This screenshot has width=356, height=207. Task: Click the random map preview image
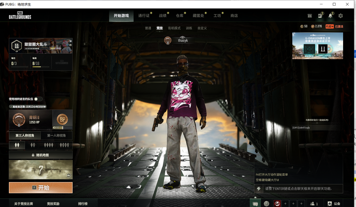coord(41,169)
